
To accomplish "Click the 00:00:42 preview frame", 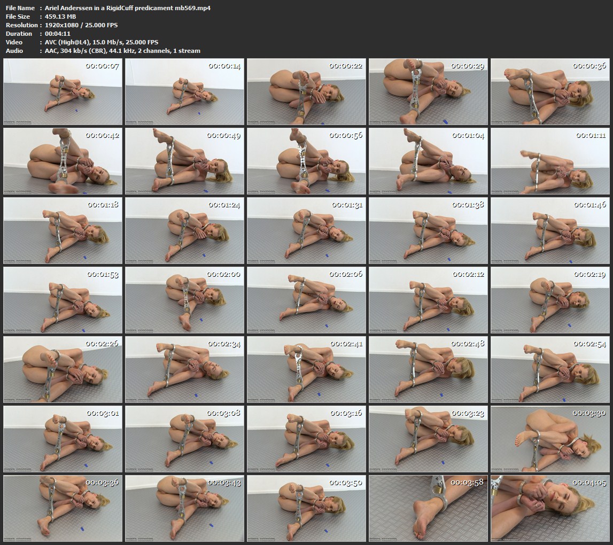I will [63, 161].
